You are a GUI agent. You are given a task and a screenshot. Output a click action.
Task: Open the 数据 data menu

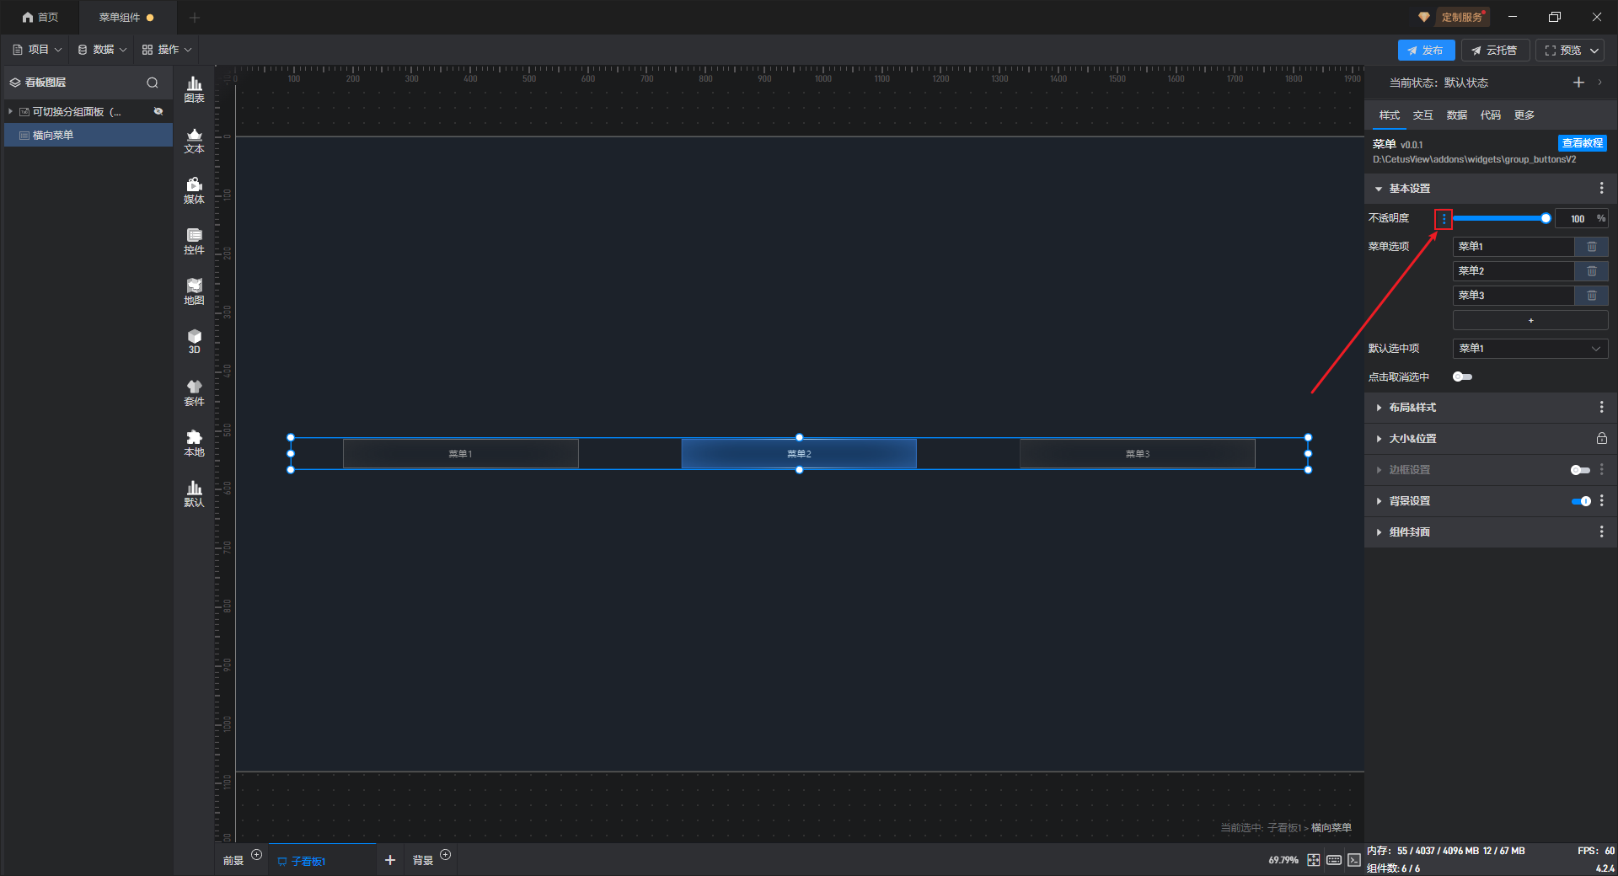coord(102,50)
